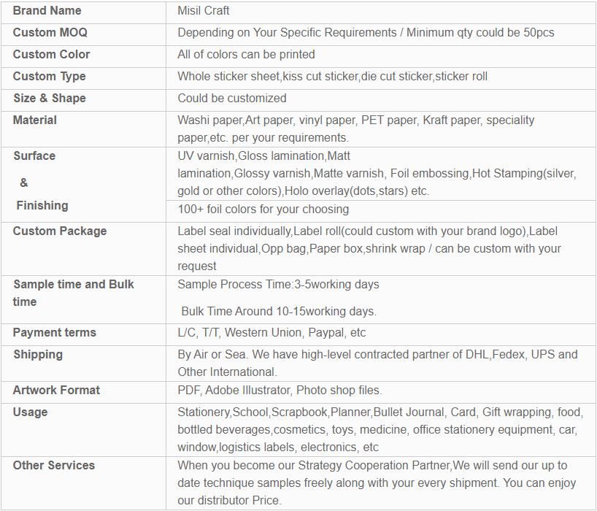597x511 pixels.
Task: Click the "Other Services" row label
Action: [54, 466]
